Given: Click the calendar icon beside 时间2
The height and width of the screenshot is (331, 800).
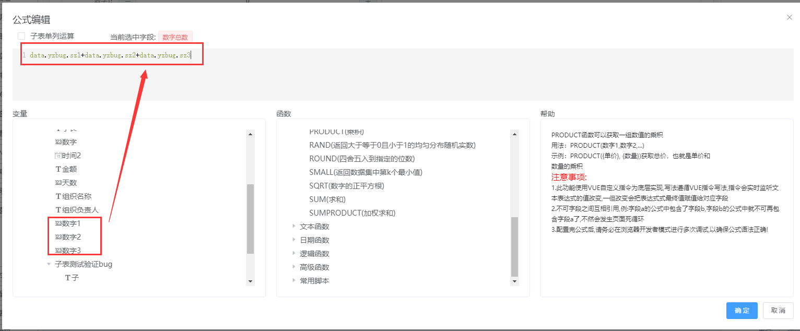Looking at the screenshot, I should pyautogui.click(x=58, y=156).
